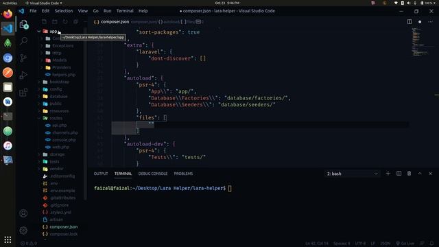Collapse all folders in explorer
Viewport: 439px width, 247px height.
75,21
